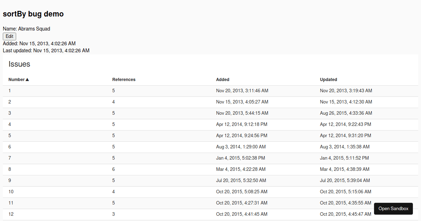Click Updated date 'Aug 3, 2014, 1:35:38 AM'
The height and width of the screenshot is (221, 421).
click(x=345, y=147)
